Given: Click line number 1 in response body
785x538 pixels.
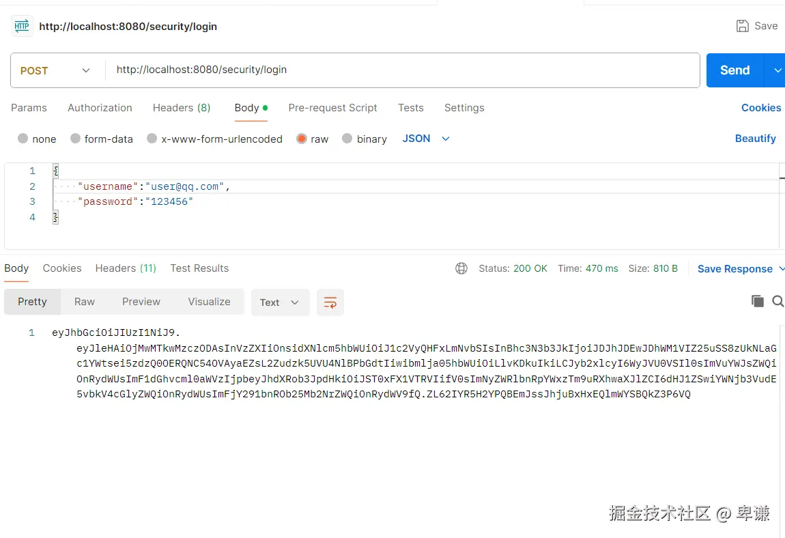Looking at the screenshot, I should tap(31, 332).
